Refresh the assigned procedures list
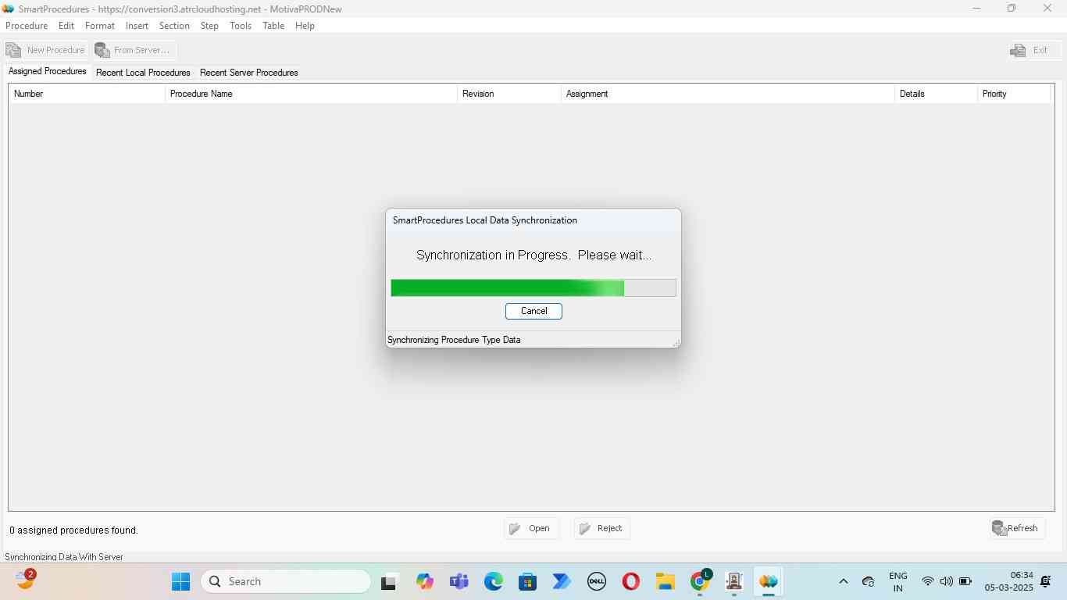This screenshot has width=1067, height=600. click(1016, 529)
